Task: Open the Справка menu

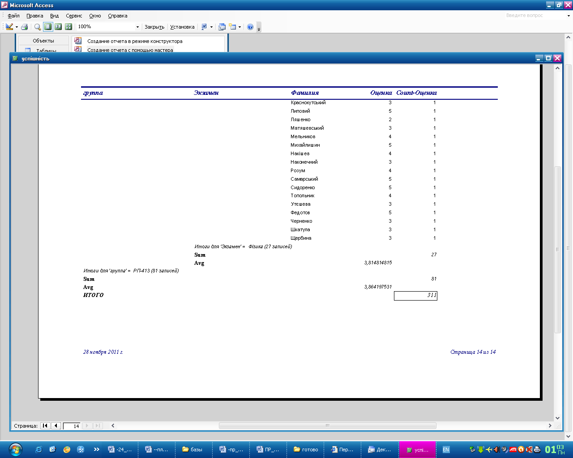Action: tap(118, 16)
